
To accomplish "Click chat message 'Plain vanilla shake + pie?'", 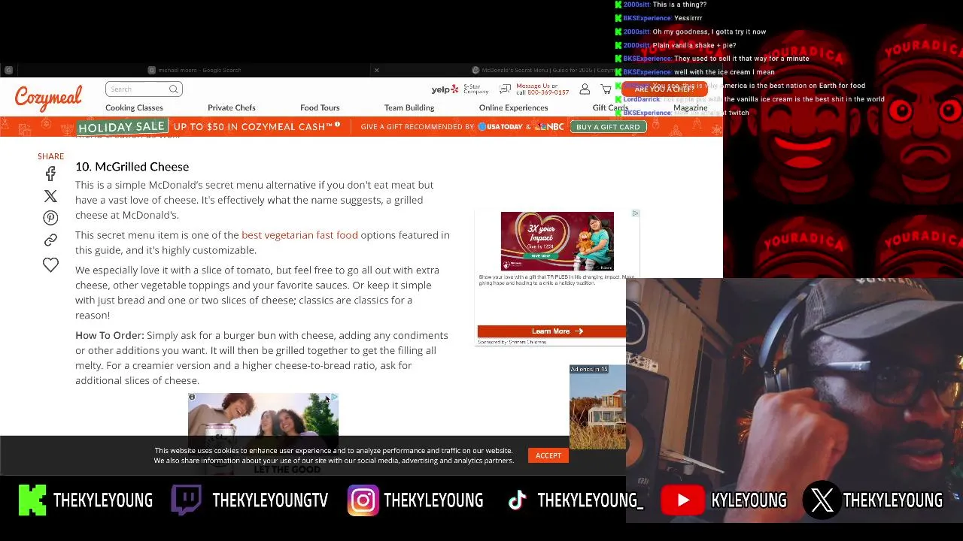I will (694, 45).
